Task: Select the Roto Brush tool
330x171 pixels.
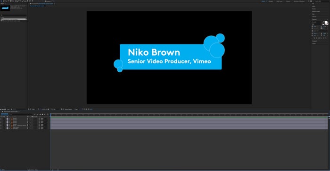Action: [30, 1]
